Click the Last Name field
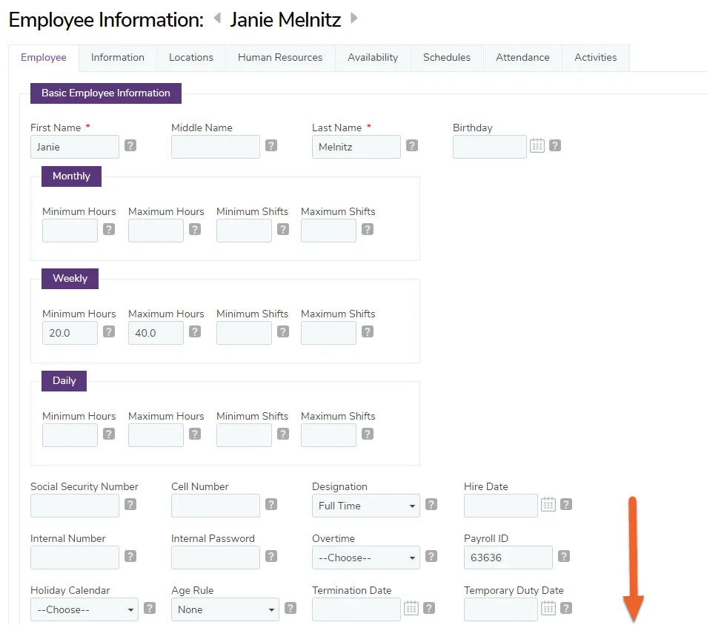Viewport: 707px width, 625px height. [356, 147]
